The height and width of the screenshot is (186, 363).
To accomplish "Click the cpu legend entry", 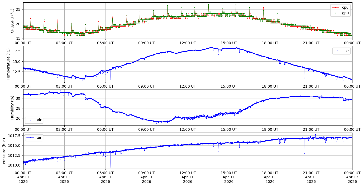I will tap(345, 7).
